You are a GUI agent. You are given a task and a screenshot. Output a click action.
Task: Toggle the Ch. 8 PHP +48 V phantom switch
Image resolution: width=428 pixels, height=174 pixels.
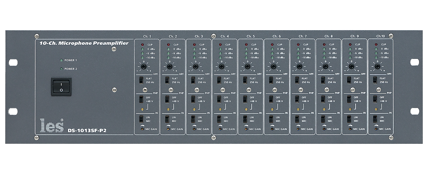click(x=323, y=99)
